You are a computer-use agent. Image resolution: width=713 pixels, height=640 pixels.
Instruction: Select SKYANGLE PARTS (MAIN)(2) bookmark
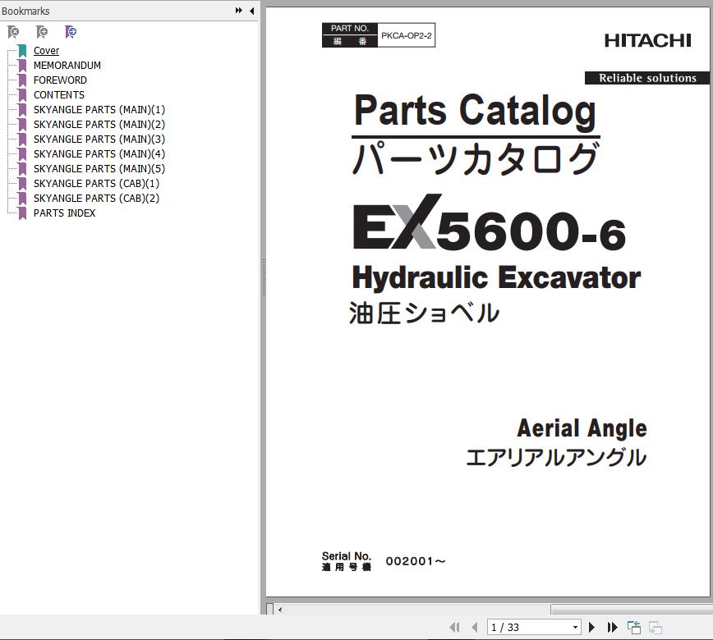[x=99, y=125]
